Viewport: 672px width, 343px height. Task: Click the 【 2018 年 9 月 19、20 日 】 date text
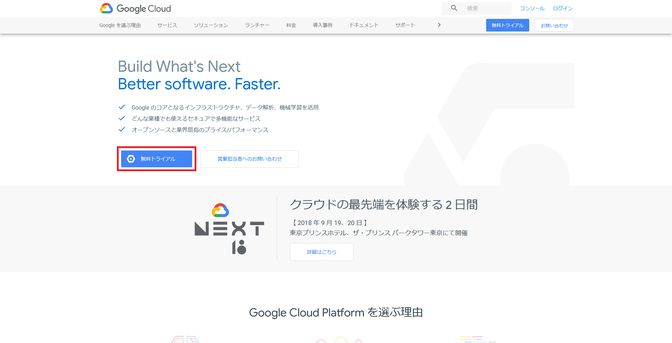click(329, 223)
